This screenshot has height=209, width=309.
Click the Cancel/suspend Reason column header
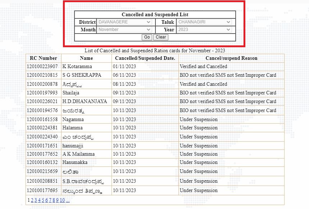[231, 58]
